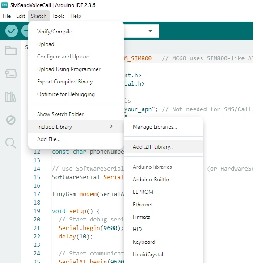Click the Arduino IDE logo in title bar
The width and height of the screenshot is (253, 263).
coord(4,5)
